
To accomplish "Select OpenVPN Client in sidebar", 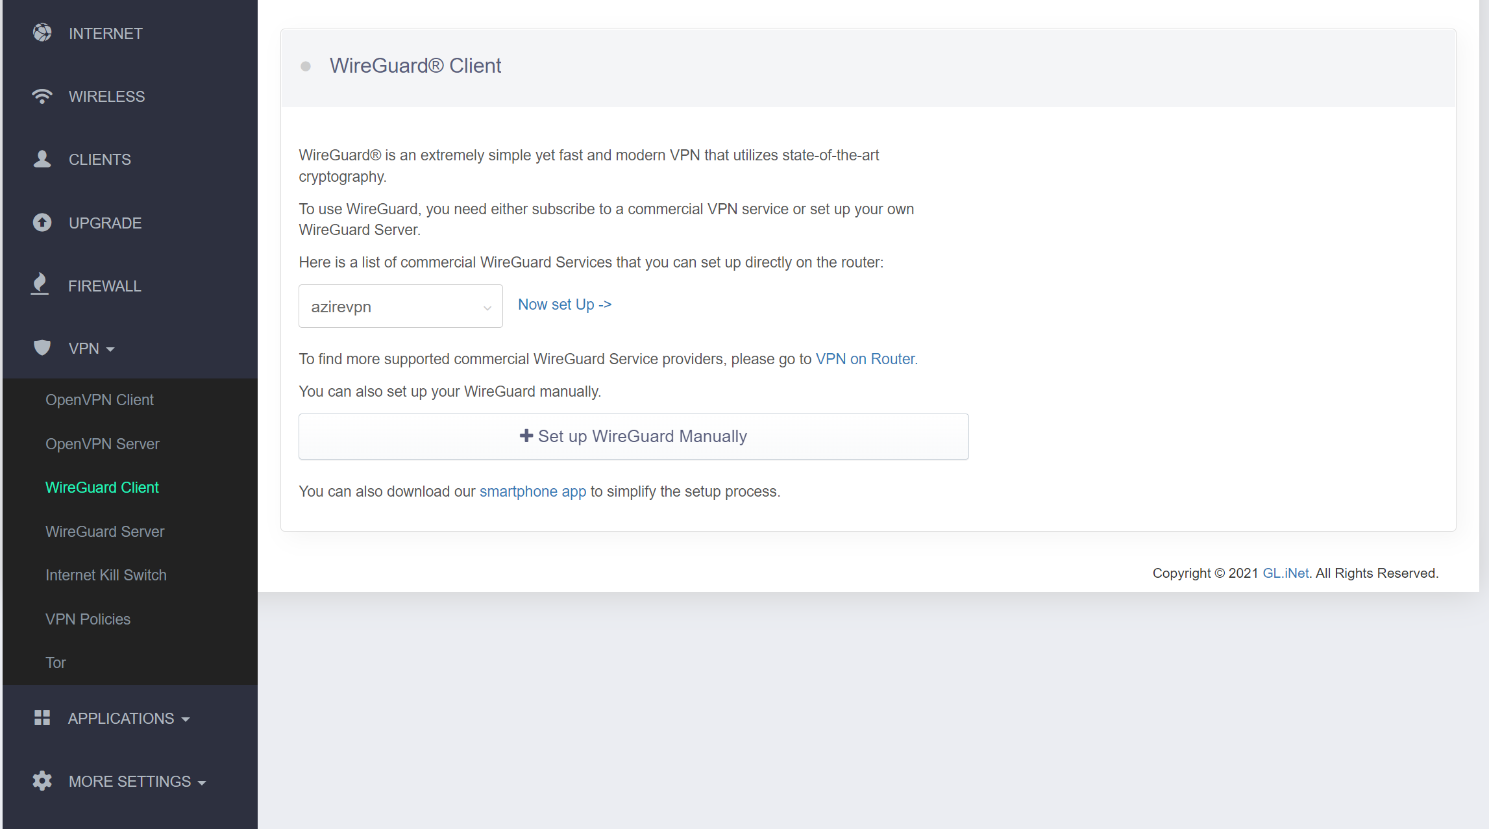I will pos(99,400).
